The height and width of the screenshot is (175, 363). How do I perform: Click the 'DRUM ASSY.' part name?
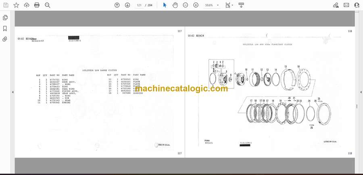pos(69,82)
